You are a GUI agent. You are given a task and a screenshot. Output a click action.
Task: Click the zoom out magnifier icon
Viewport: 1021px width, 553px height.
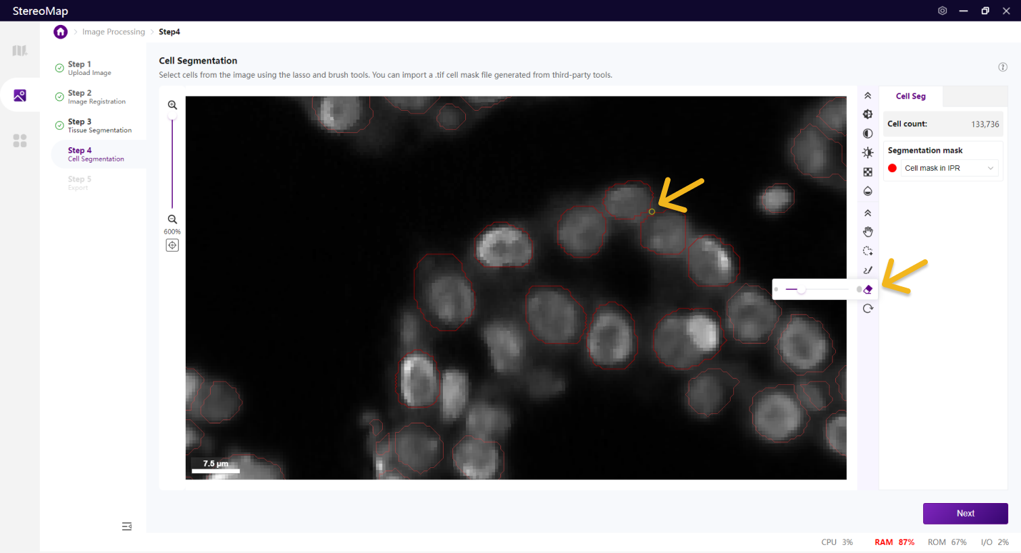coord(172,219)
